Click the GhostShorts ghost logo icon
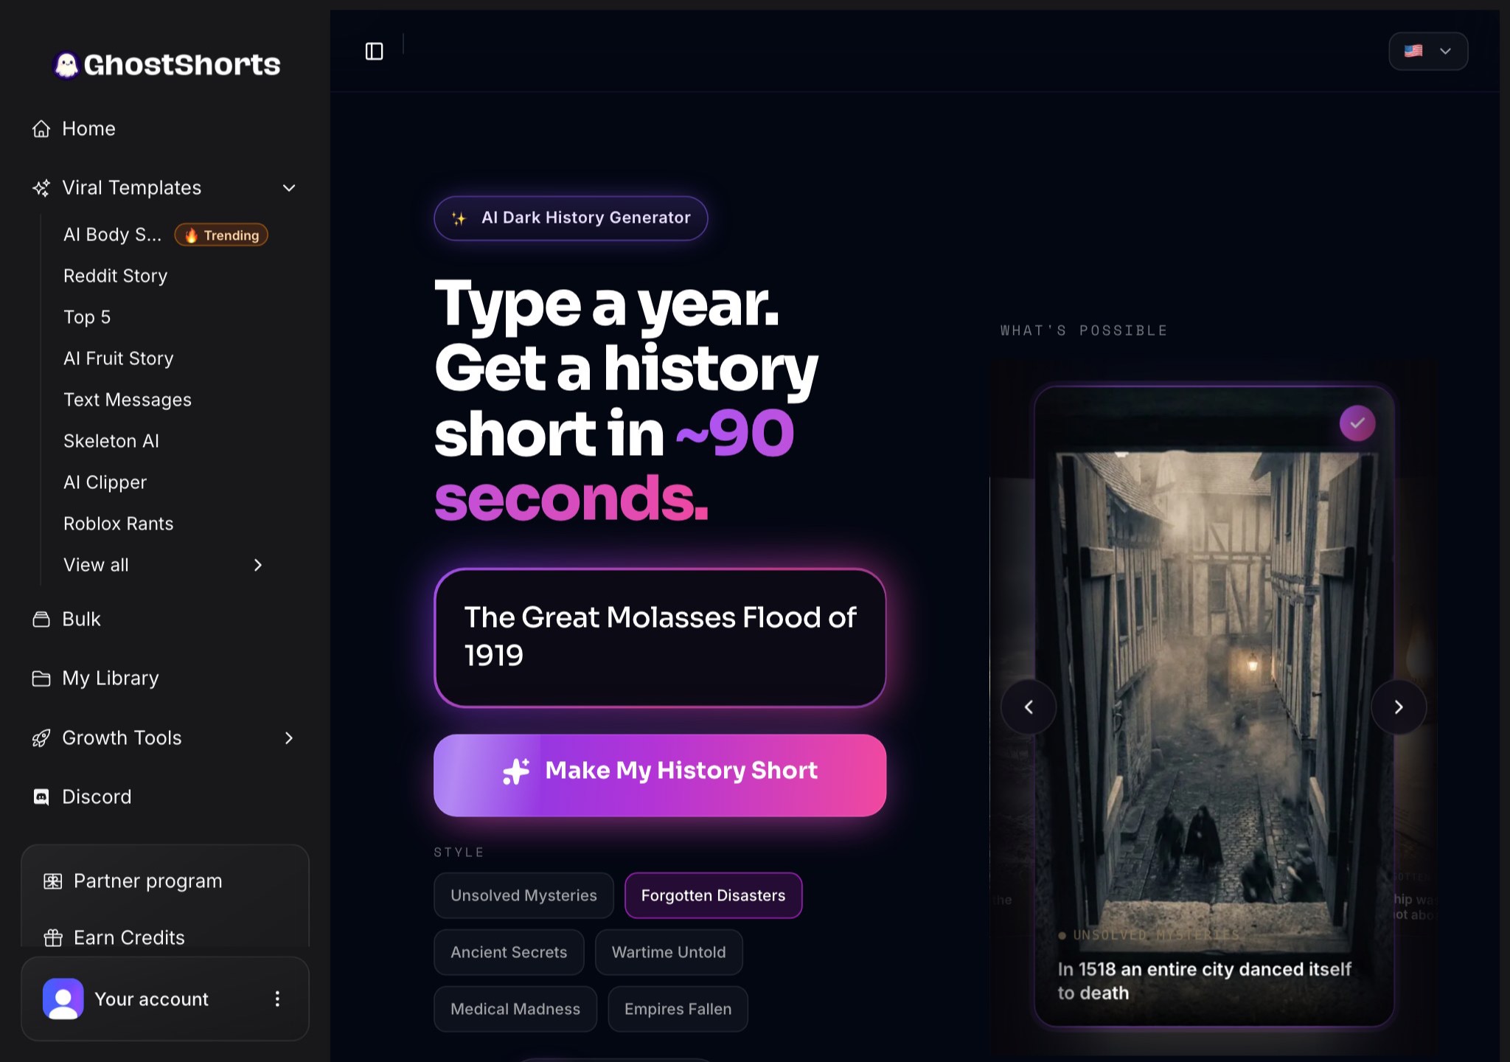1510x1062 pixels. pos(66,65)
